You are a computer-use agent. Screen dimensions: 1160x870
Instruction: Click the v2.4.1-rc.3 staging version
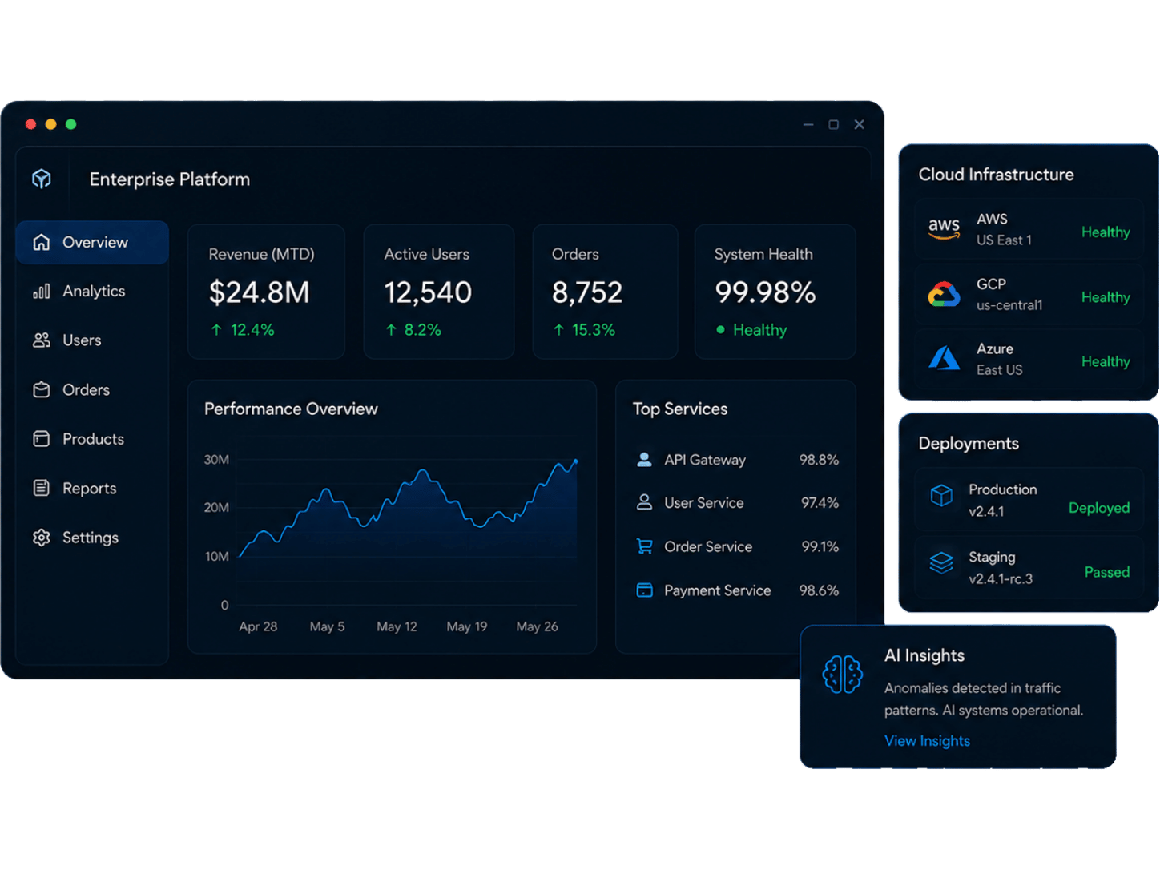pyautogui.click(x=1001, y=578)
